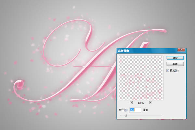
Task: Click the plus zoom-in button under preview
Action: 150,102
